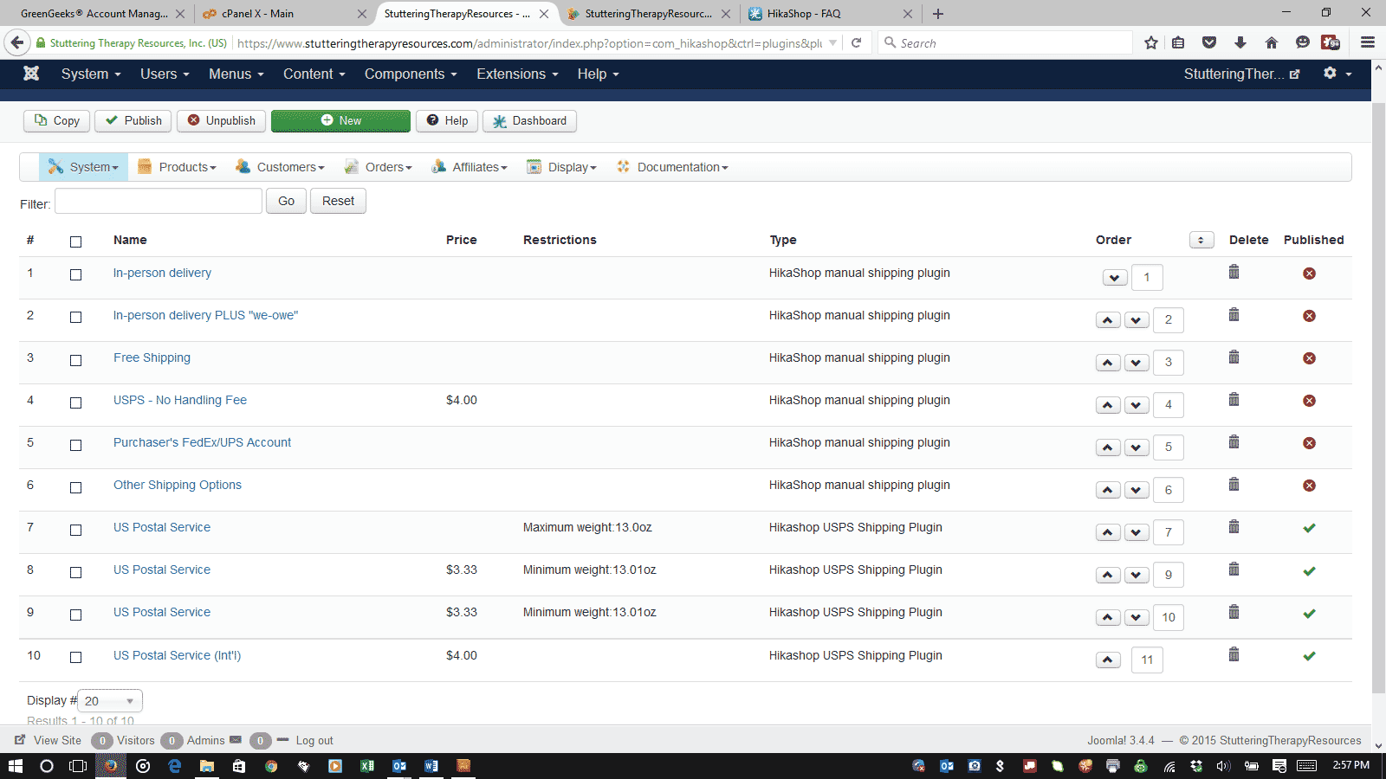The width and height of the screenshot is (1386, 779).
Task: Open a new browser tab with plus icon
Action: tap(938, 14)
